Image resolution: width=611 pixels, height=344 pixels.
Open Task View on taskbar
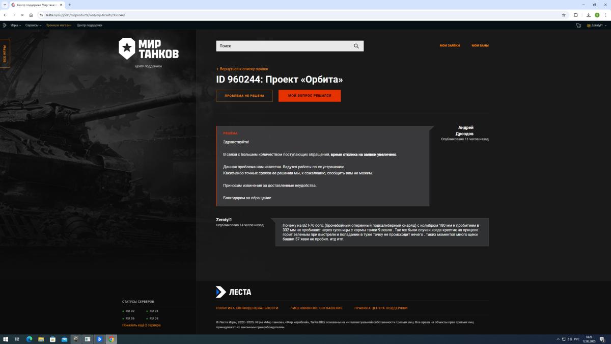tap(17, 339)
